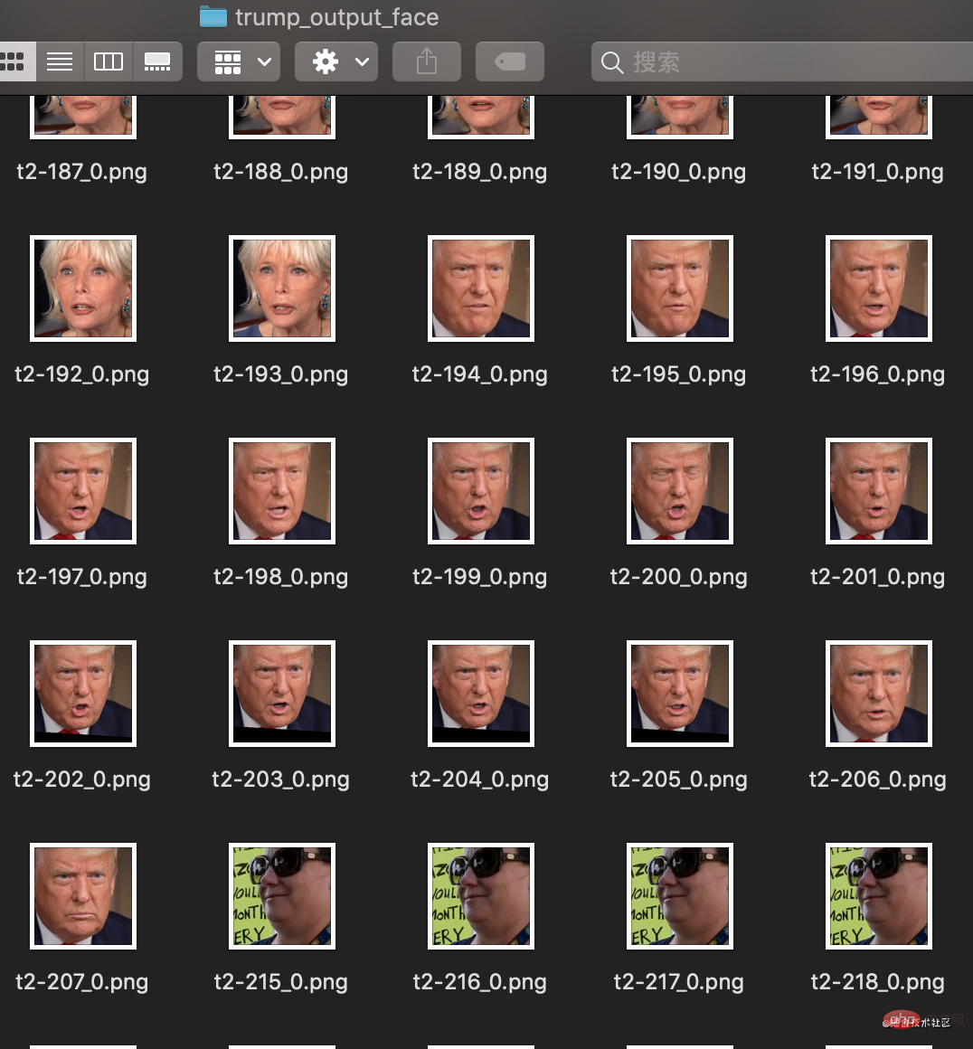Screen dimensions: 973x1049
Task: Switch to column view mode
Action: point(109,61)
